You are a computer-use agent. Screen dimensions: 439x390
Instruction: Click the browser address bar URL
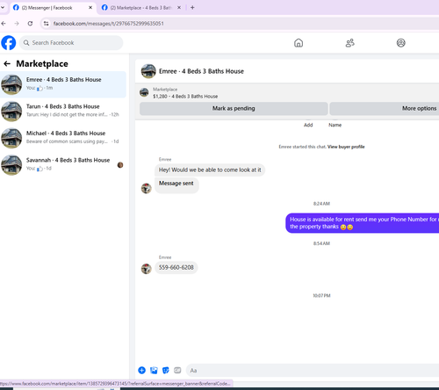pos(108,24)
